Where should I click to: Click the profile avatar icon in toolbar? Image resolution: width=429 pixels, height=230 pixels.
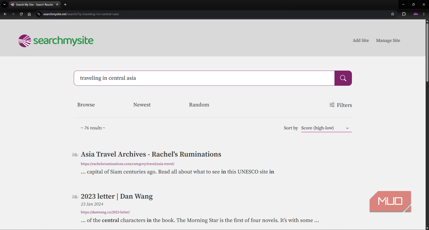[x=416, y=14]
